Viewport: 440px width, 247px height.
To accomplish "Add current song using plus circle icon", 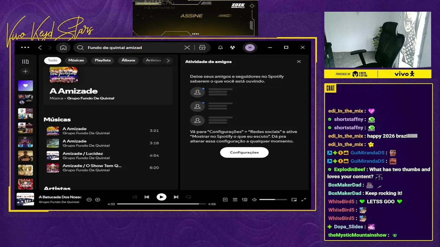I will 98,200.
